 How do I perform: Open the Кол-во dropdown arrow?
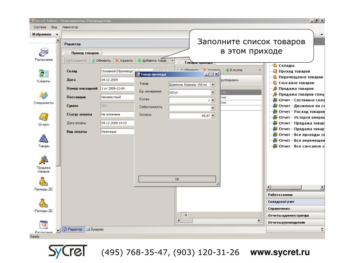click(213, 100)
